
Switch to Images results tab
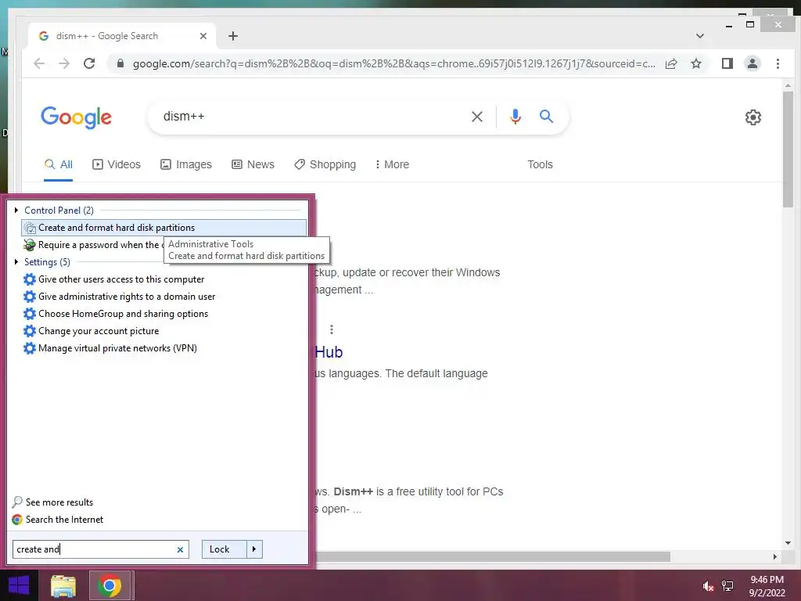[186, 164]
